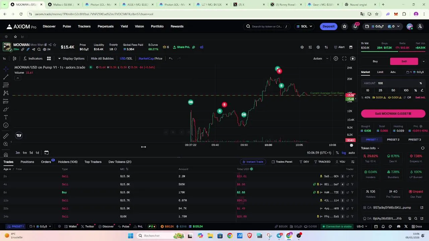Expand order options chevron next to Sell

tap(423, 61)
